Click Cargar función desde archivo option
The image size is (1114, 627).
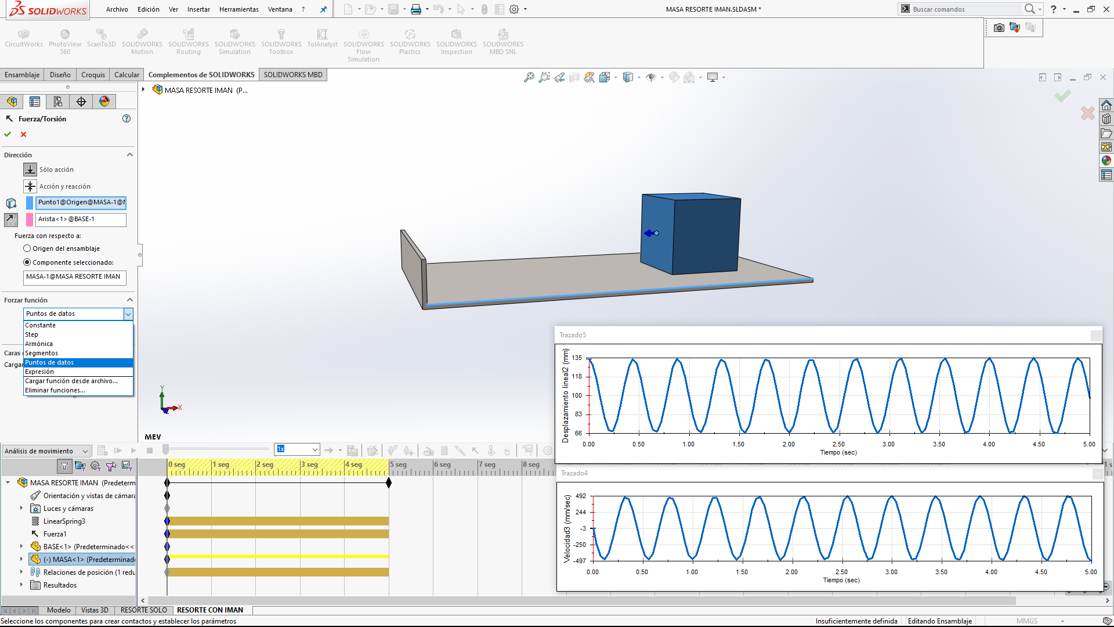click(71, 381)
